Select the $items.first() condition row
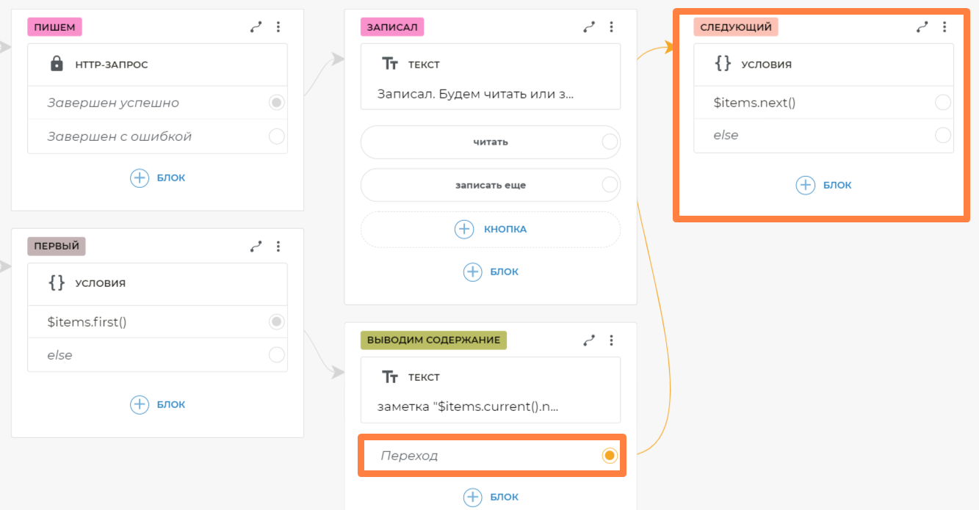The width and height of the screenshot is (979, 510). pos(147,322)
